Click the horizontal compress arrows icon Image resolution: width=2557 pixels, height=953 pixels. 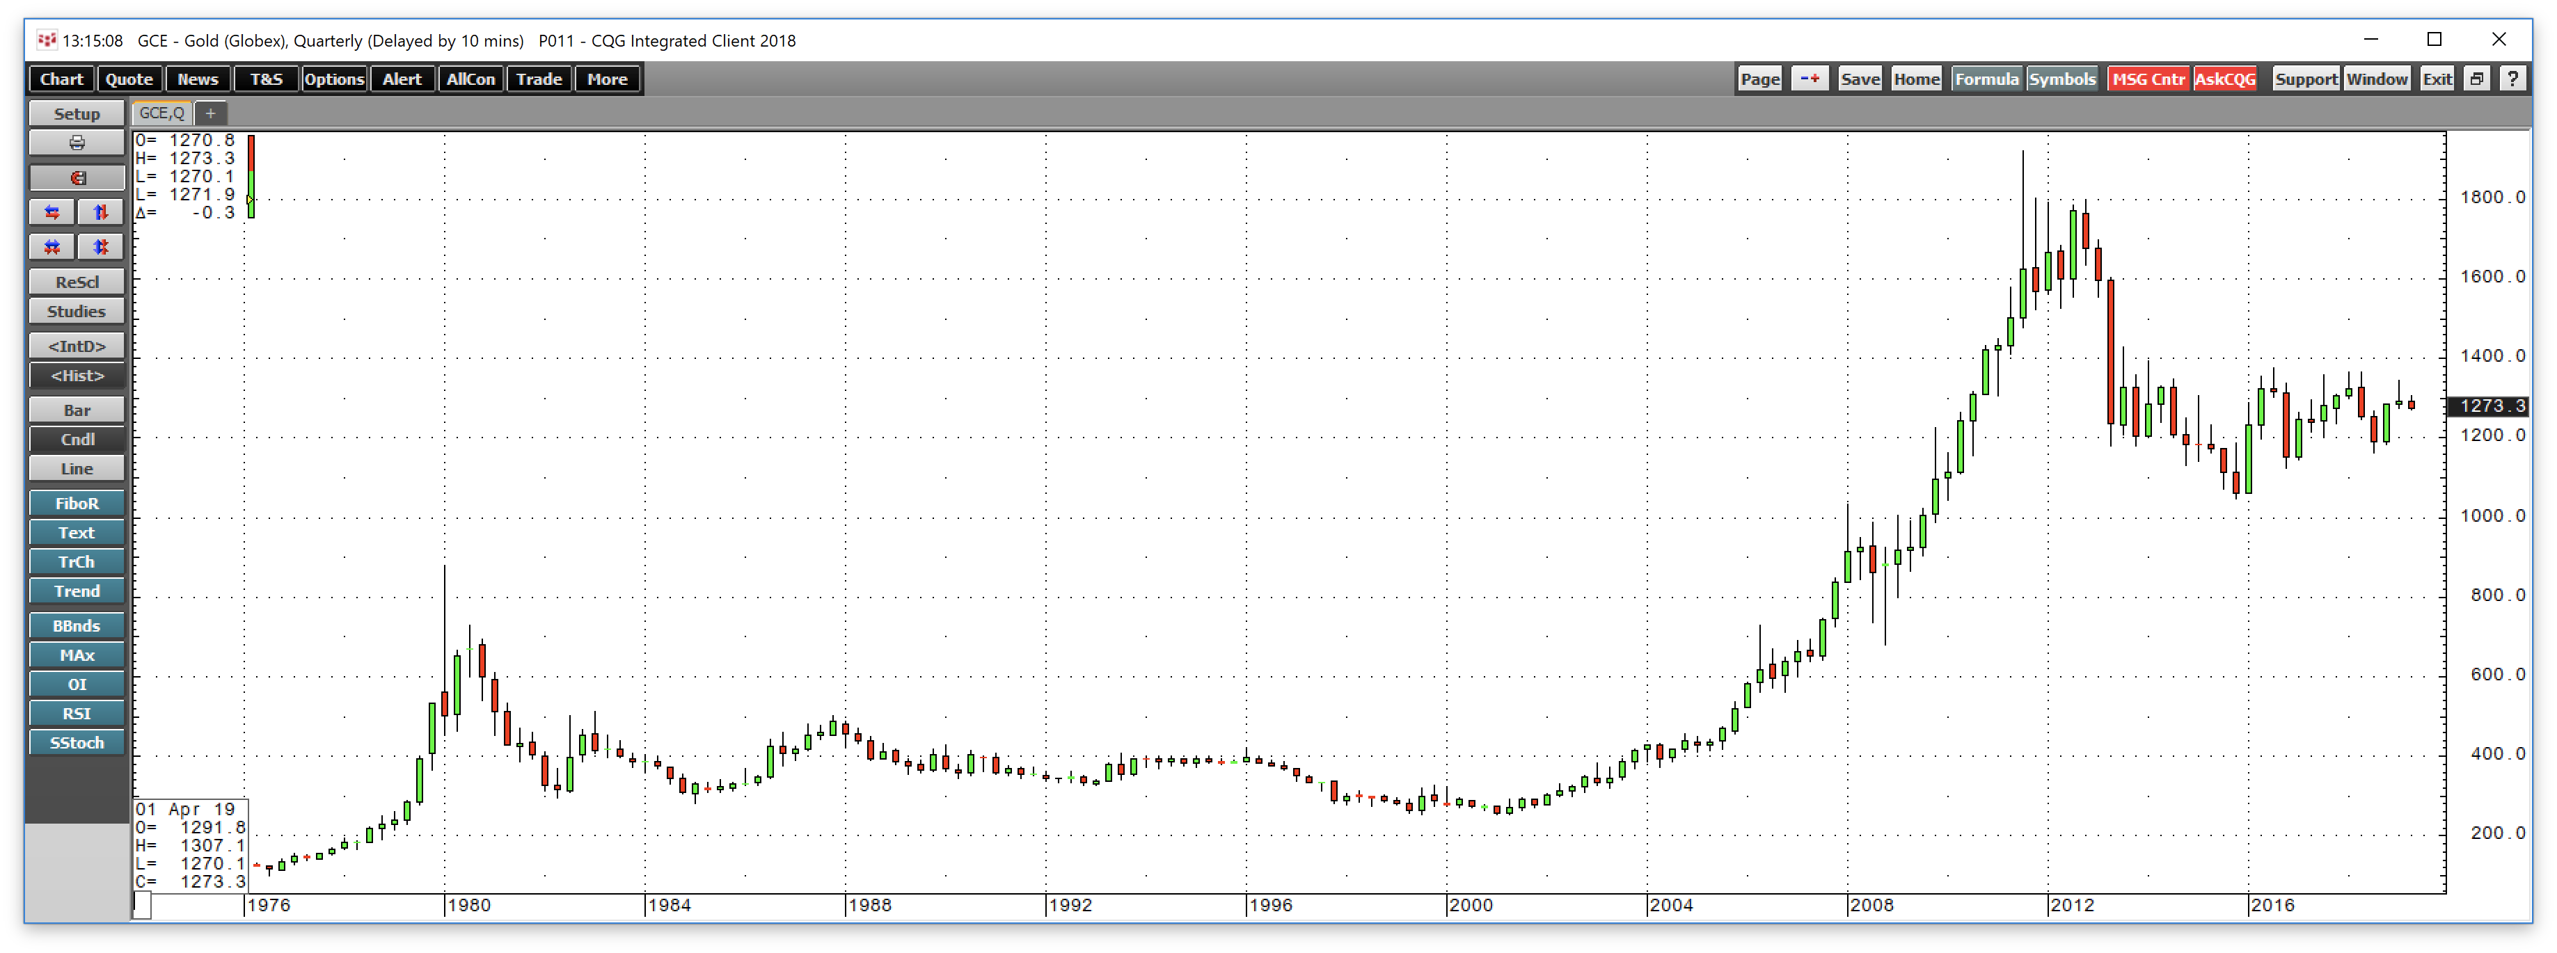[x=52, y=247]
